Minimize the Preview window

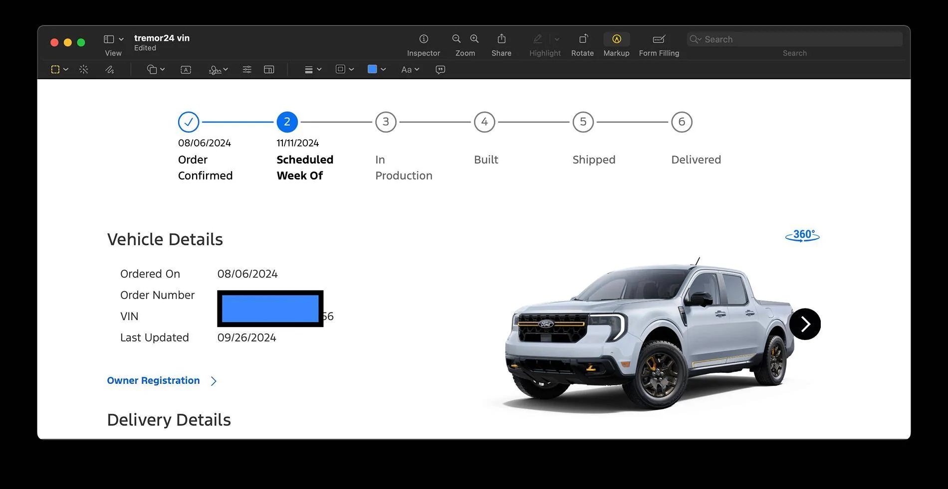tap(68, 42)
